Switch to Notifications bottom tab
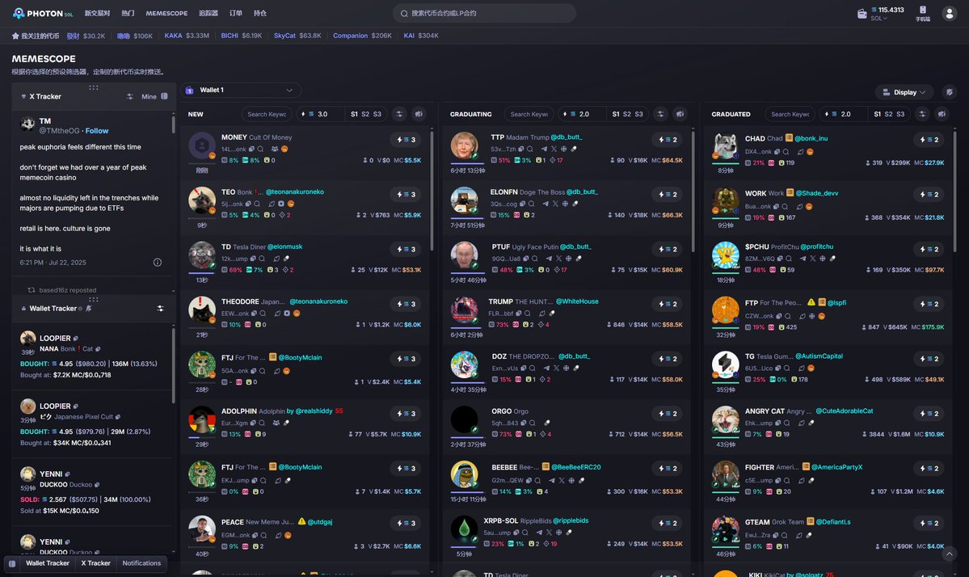The height and width of the screenshot is (577, 969). (x=141, y=563)
